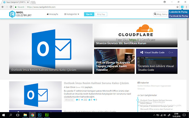189x118 pixels.
Task: Expand the Kategoriler dropdown menu
Action: (x=71, y=14)
